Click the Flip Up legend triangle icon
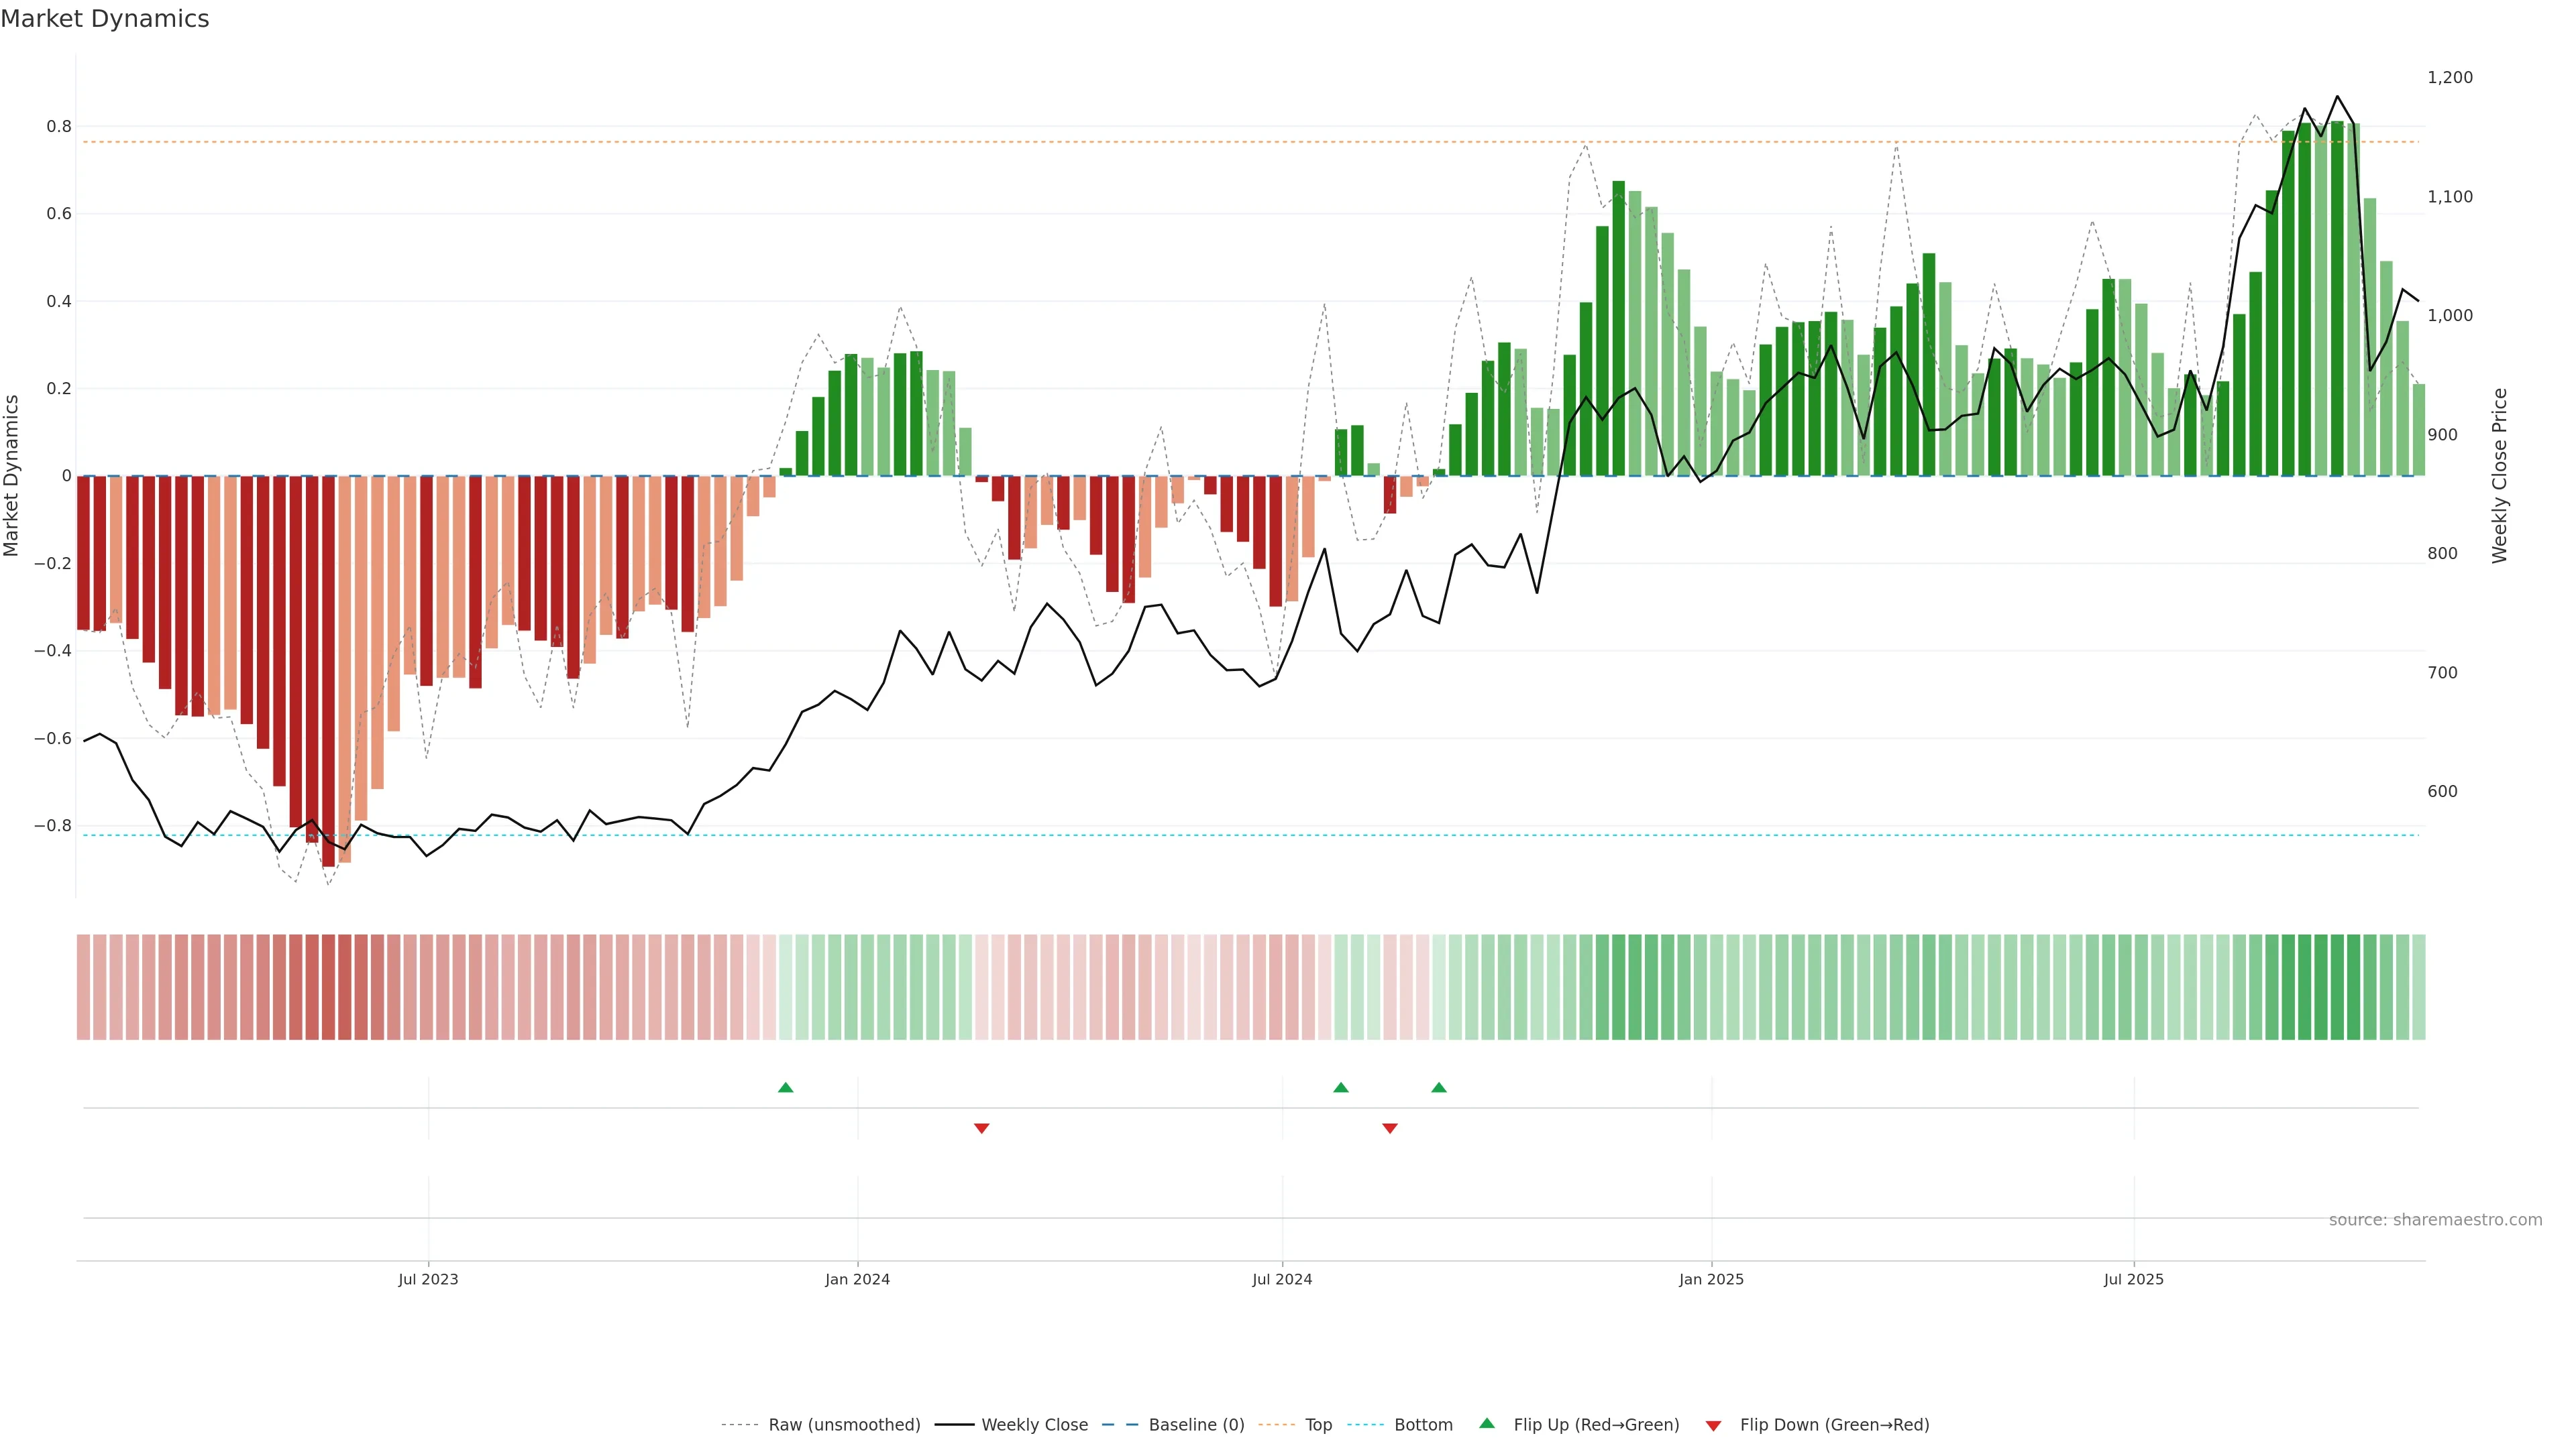 [1487, 1423]
